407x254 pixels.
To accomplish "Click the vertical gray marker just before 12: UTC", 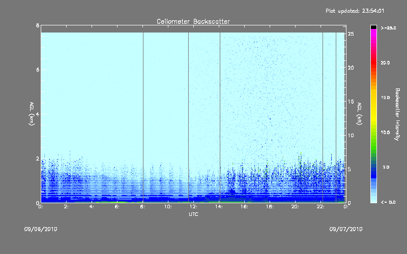I will tap(188, 117).
